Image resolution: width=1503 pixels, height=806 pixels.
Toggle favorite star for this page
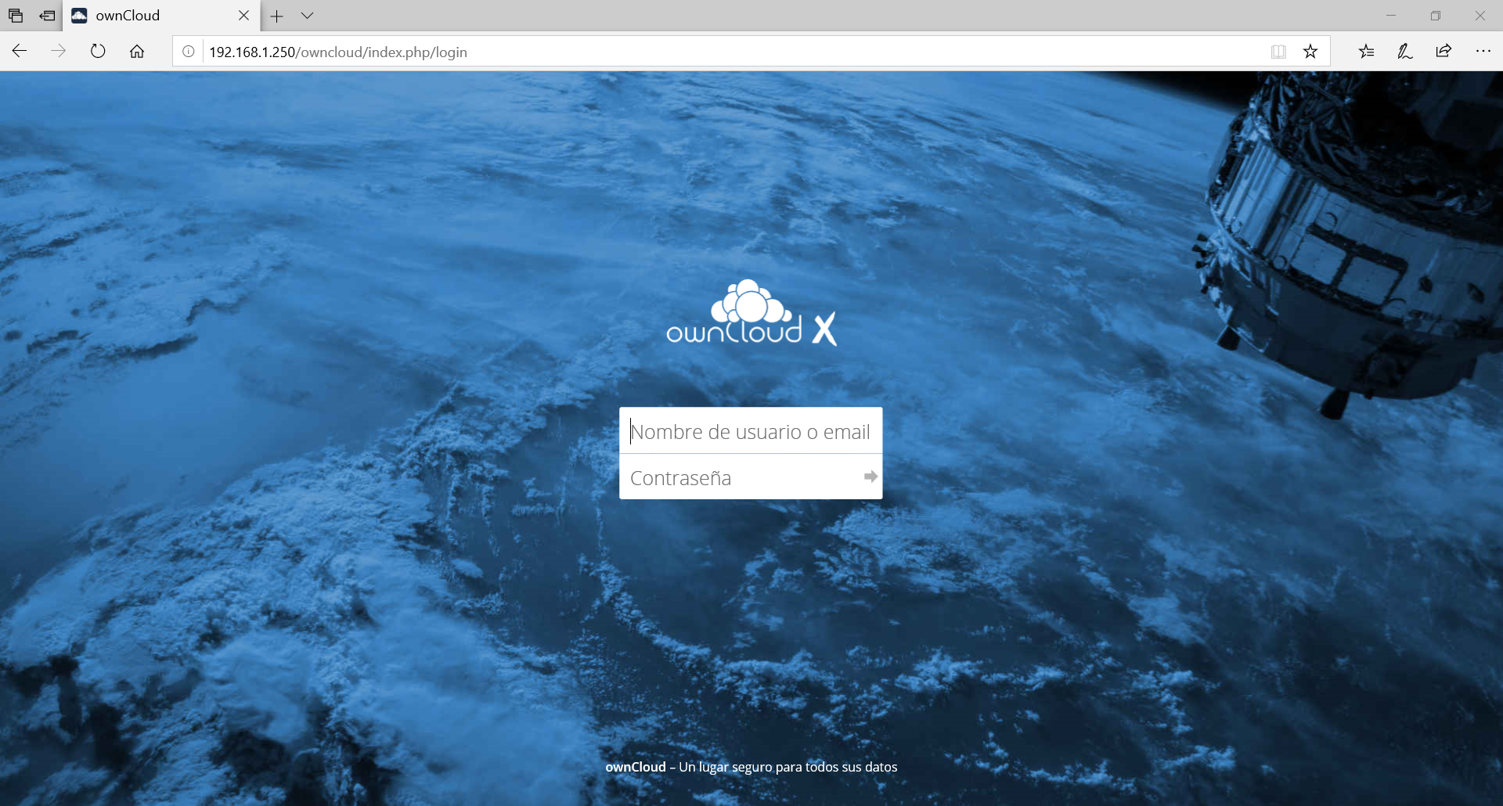[1310, 51]
